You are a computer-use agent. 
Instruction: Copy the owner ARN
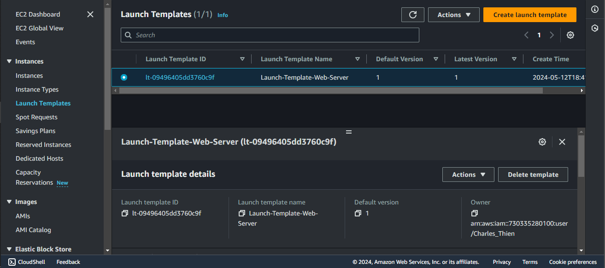[x=475, y=213]
